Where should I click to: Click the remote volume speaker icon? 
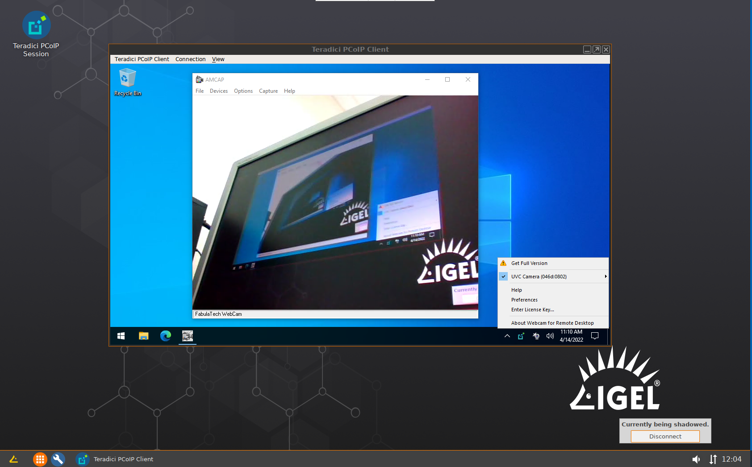click(x=550, y=336)
